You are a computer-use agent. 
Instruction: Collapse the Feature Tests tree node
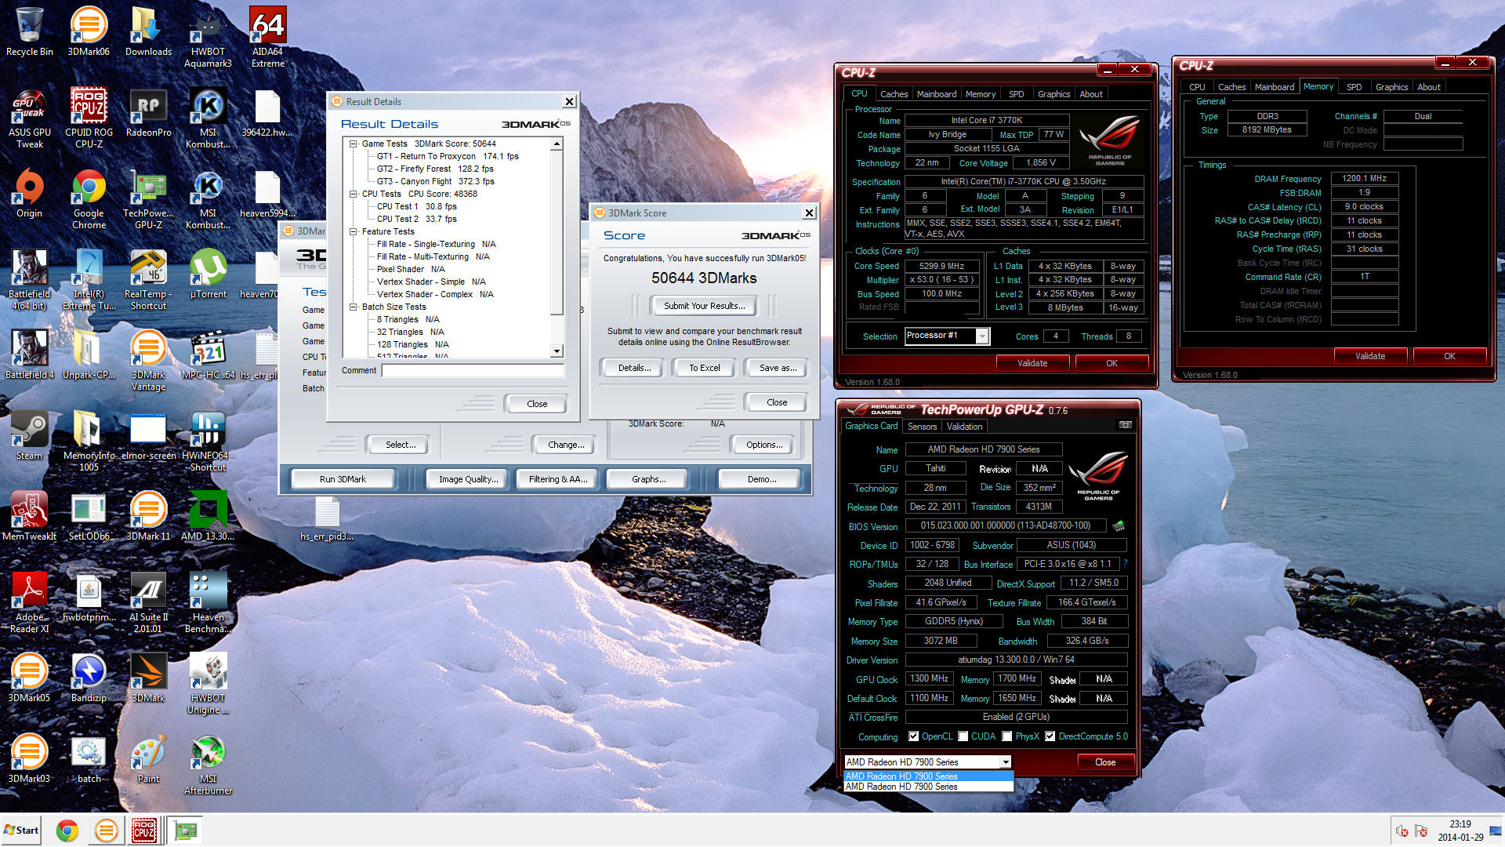click(x=354, y=231)
